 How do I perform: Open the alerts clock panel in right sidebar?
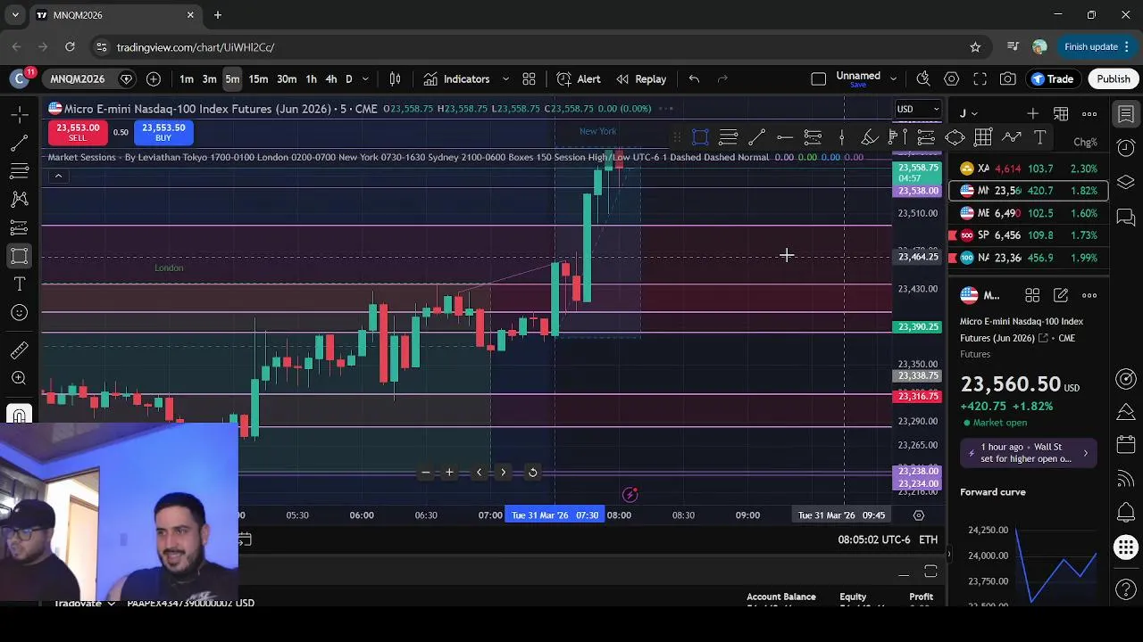(1126, 148)
